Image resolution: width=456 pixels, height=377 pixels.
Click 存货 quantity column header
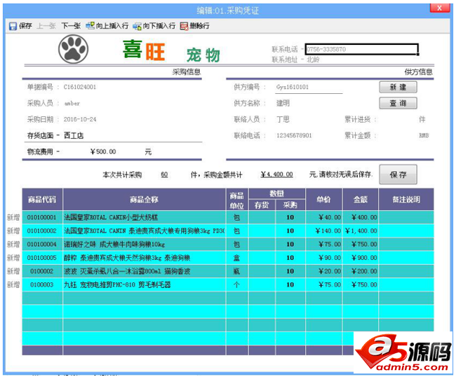click(262, 205)
